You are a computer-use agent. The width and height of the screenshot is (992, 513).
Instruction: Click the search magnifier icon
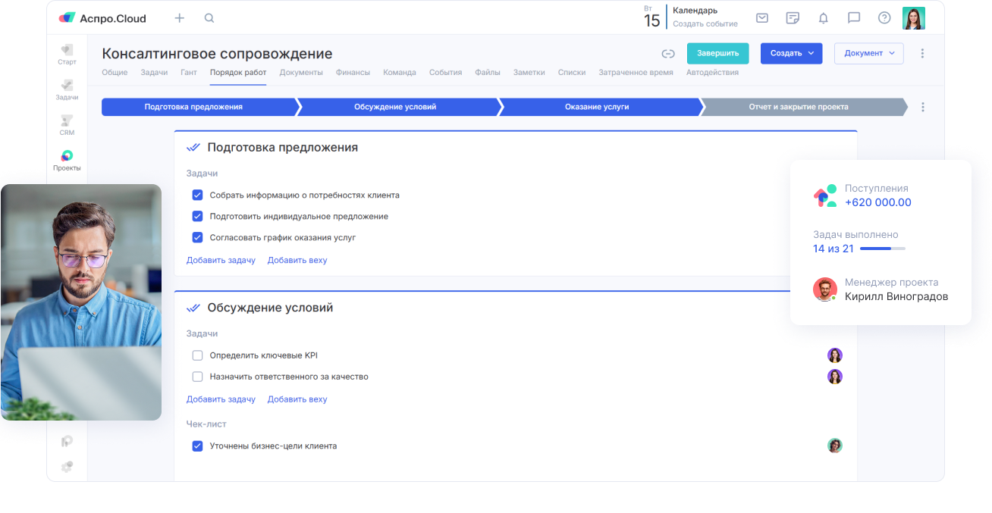point(209,18)
